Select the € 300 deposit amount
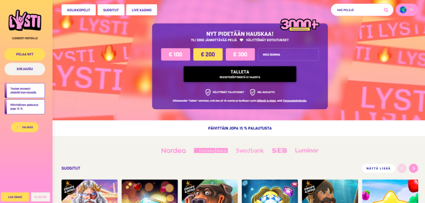The width and height of the screenshot is (425, 203). coord(240,54)
